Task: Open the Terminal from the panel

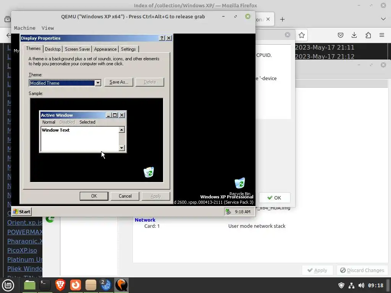Action: click(x=45, y=285)
